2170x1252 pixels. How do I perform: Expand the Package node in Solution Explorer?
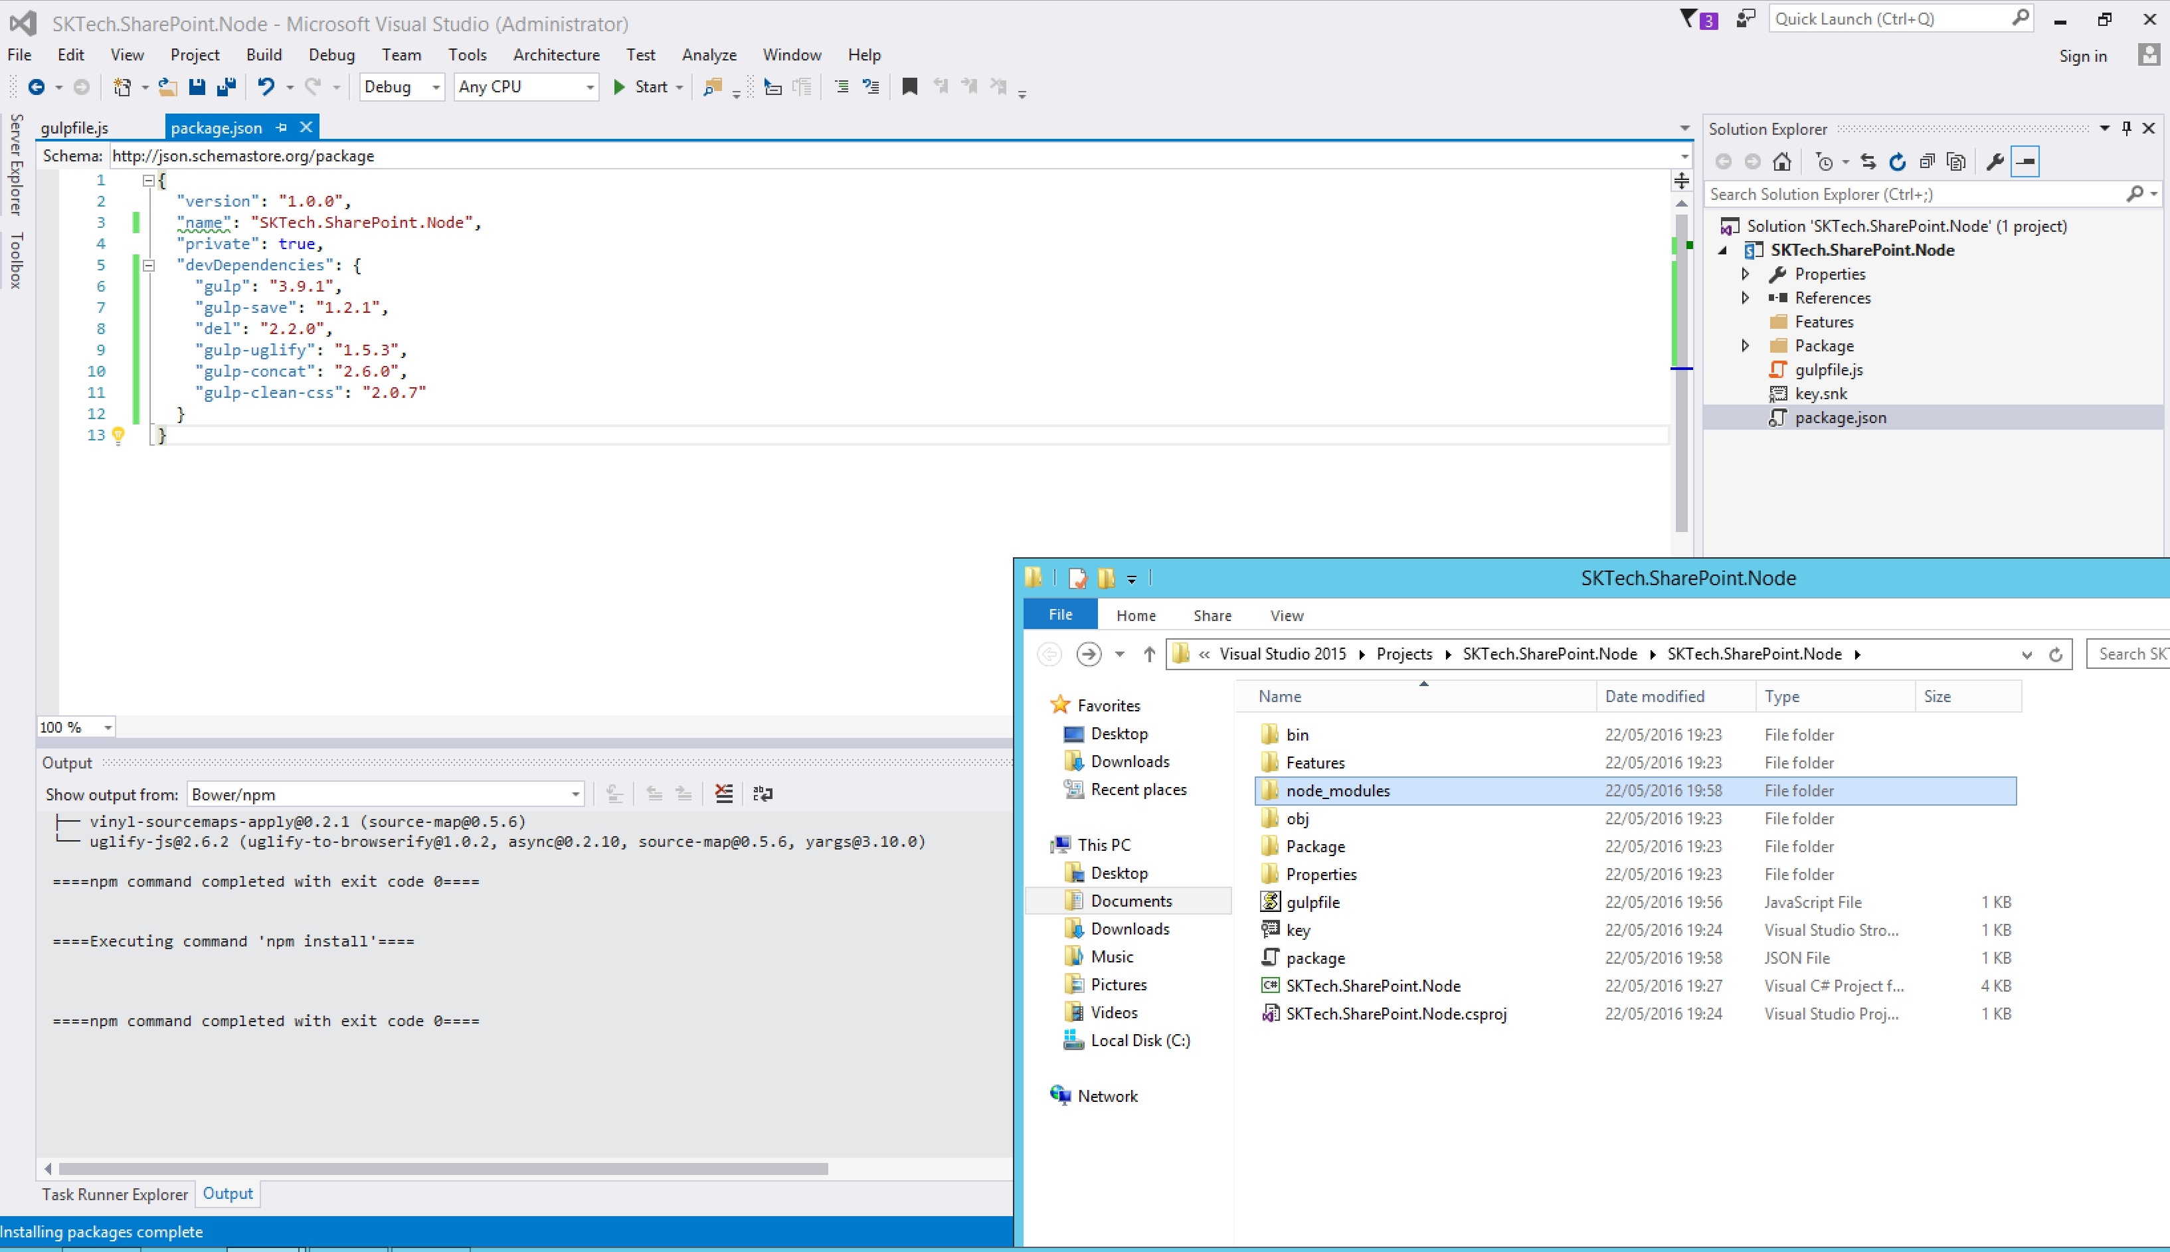[1746, 345]
